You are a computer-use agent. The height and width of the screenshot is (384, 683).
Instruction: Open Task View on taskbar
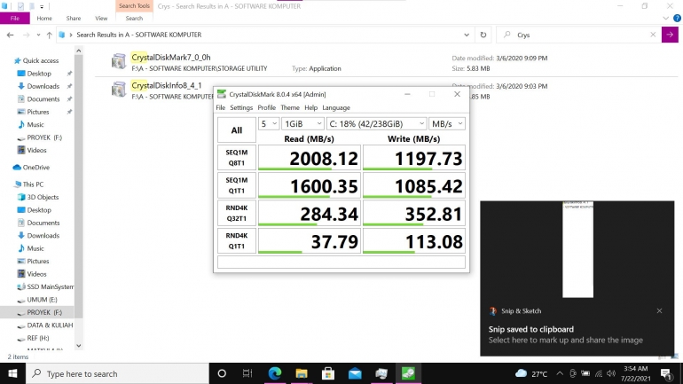pos(247,373)
